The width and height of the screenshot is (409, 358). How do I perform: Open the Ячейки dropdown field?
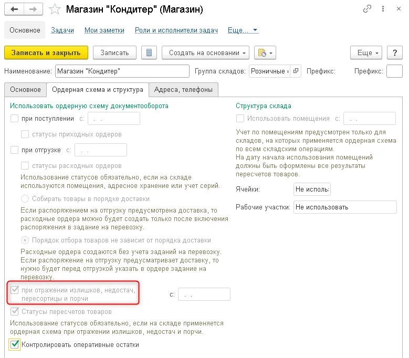point(312,189)
